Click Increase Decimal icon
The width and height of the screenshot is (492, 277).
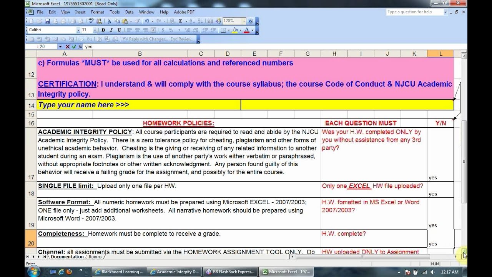pos(187,30)
